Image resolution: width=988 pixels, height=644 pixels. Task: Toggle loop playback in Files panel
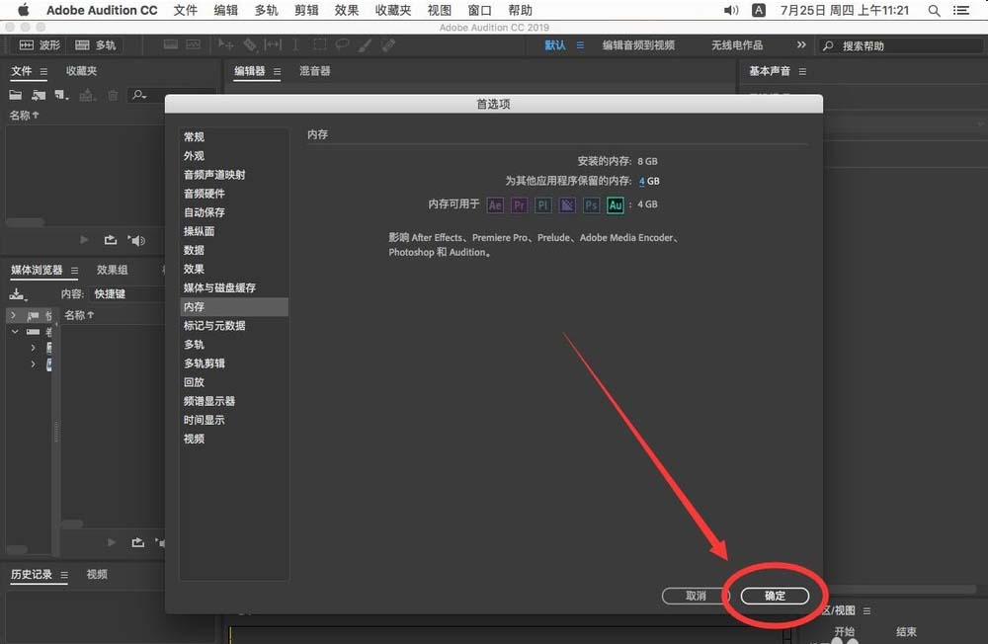111,239
